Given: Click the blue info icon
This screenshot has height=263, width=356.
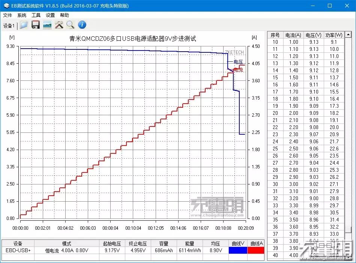Looking at the screenshot, I should coord(82,25).
